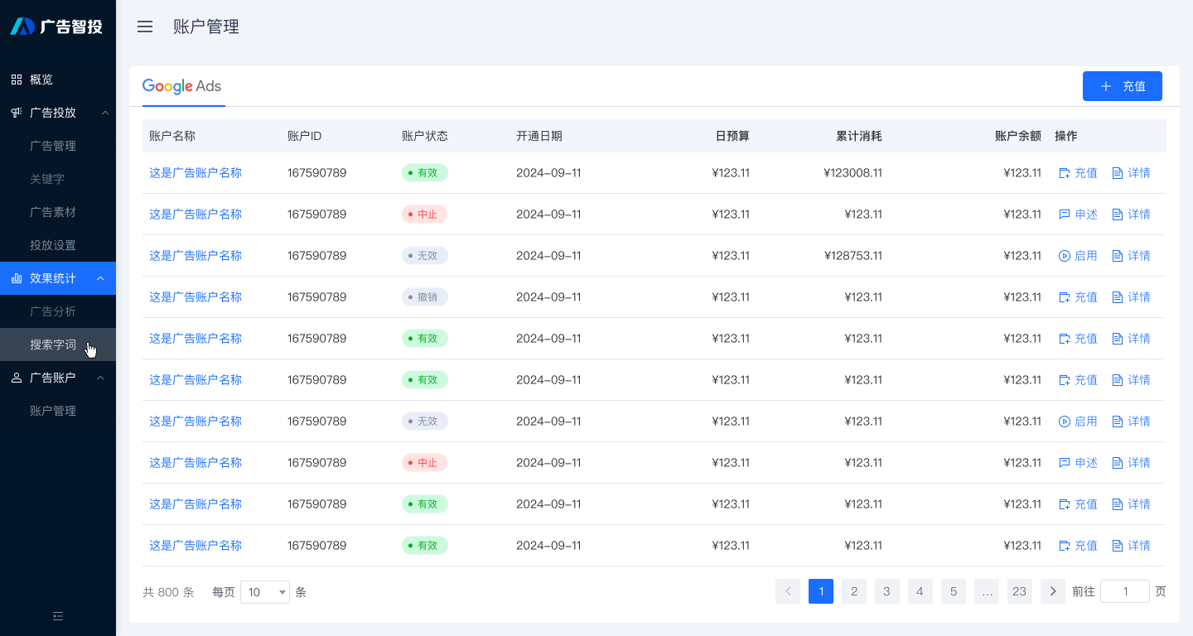The height and width of the screenshot is (636, 1193).
Task: Select the 效果统计 chart icon
Action: 15,278
